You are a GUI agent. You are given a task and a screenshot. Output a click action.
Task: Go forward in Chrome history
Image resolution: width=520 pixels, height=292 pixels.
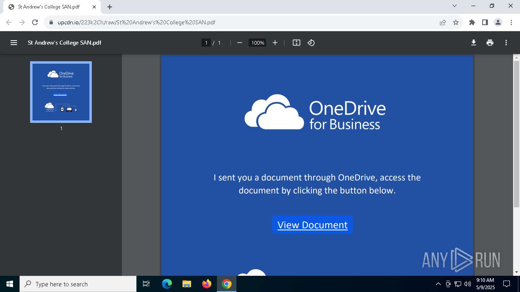point(22,22)
